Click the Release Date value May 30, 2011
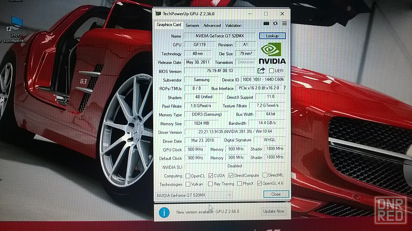This screenshot has height=231, width=412. (x=198, y=62)
